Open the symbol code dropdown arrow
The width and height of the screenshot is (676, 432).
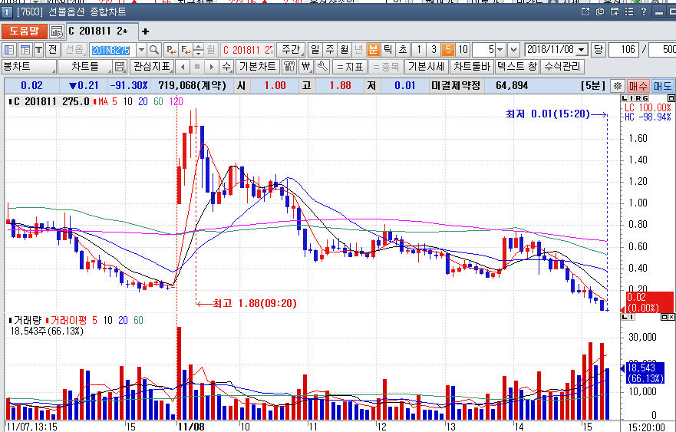(x=141, y=49)
